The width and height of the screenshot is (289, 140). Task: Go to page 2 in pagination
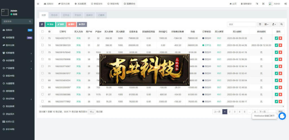(230, 112)
